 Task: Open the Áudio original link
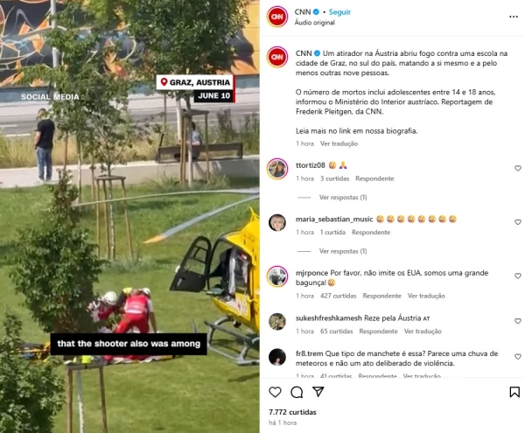(x=314, y=23)
